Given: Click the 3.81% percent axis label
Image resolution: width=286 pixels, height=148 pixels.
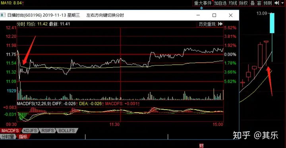Looking at the screenshot, I should 230,36.
